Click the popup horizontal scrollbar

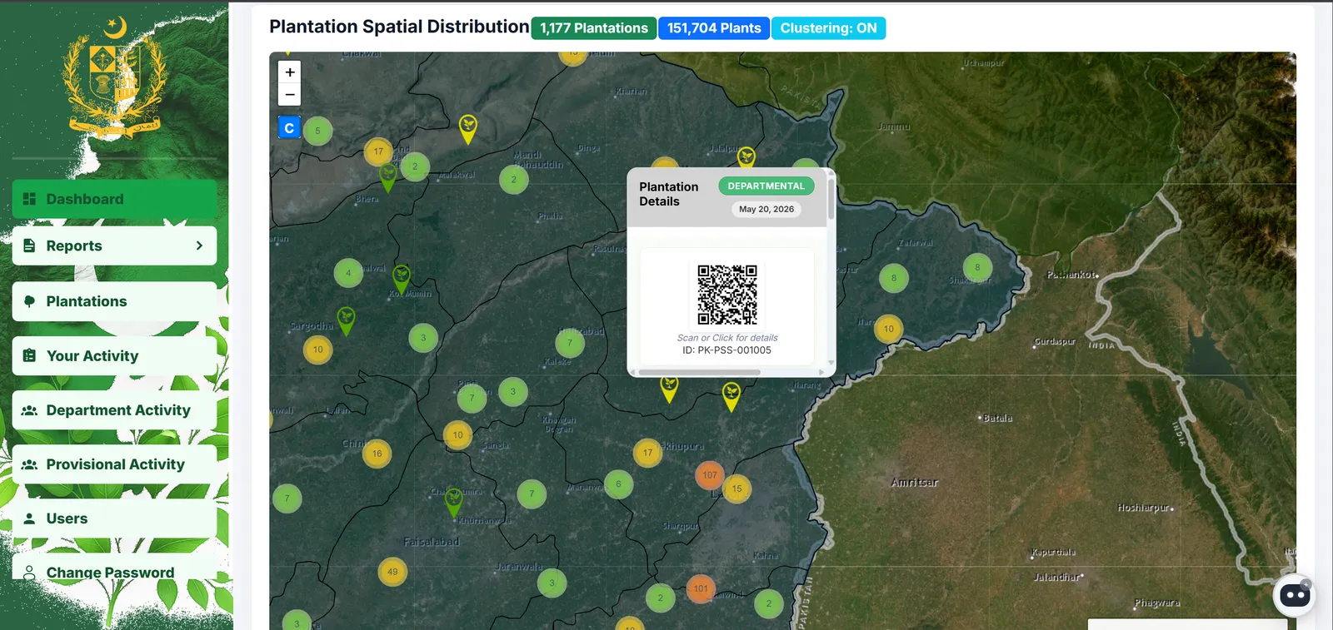tap(699, 372)
